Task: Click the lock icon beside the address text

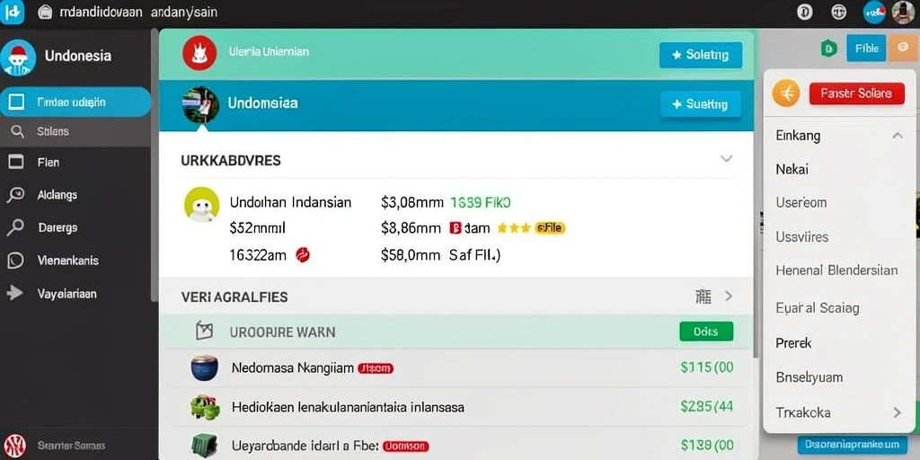Action: [45, 13]
